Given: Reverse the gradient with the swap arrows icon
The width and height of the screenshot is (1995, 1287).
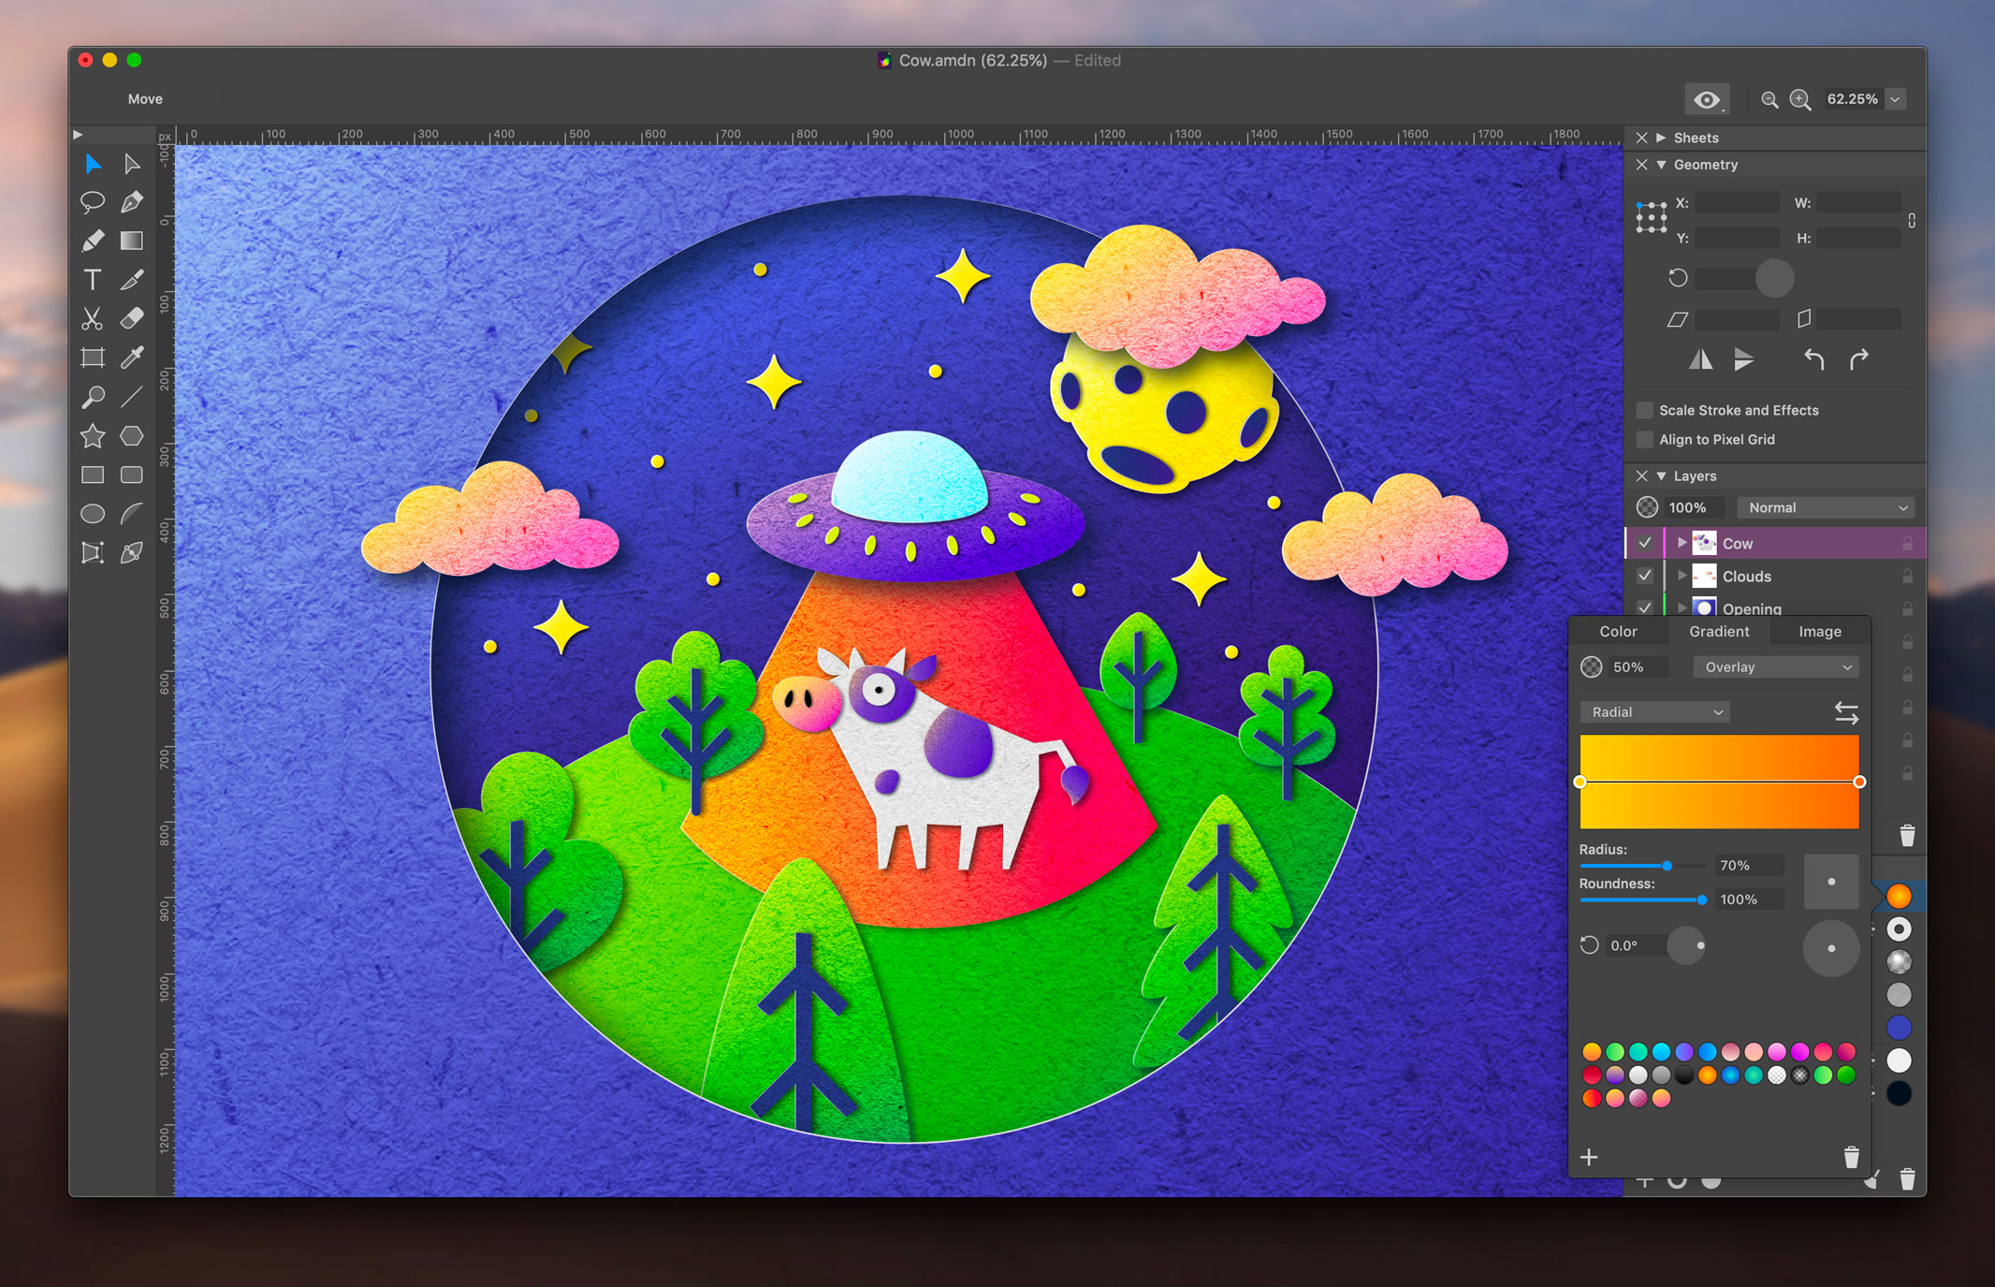Looking at the screenshot, I should [x=1845, y=713].
